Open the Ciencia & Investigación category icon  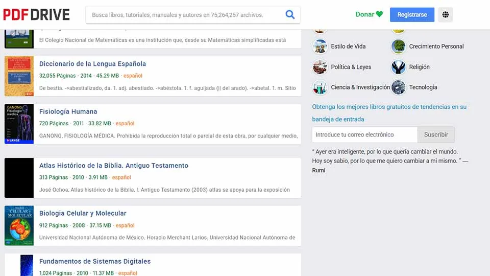(x=320, y=87)
